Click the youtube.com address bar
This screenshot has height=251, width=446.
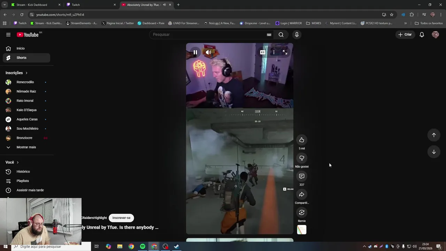tap(206, 15)
